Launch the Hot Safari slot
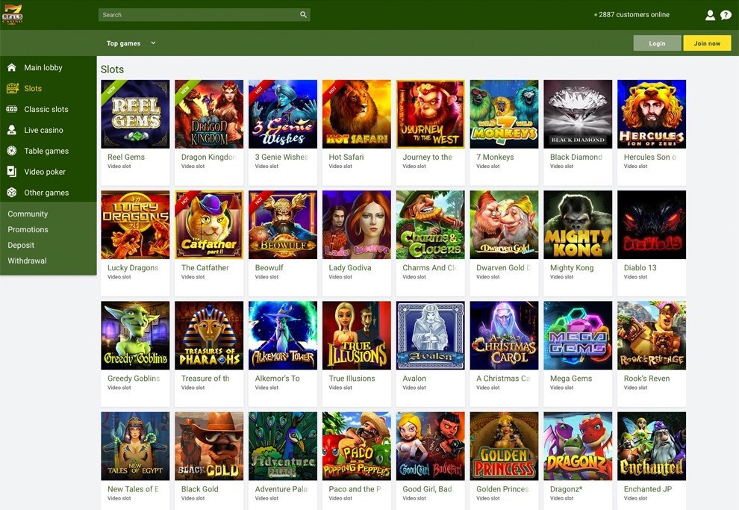 tap(357, 114)
